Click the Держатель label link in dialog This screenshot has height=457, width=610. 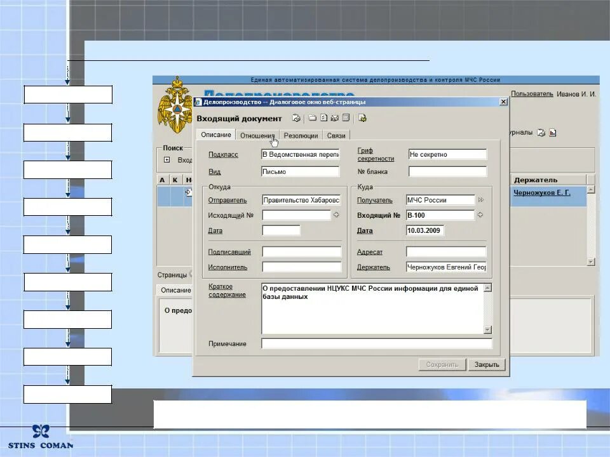click(374, 267)
